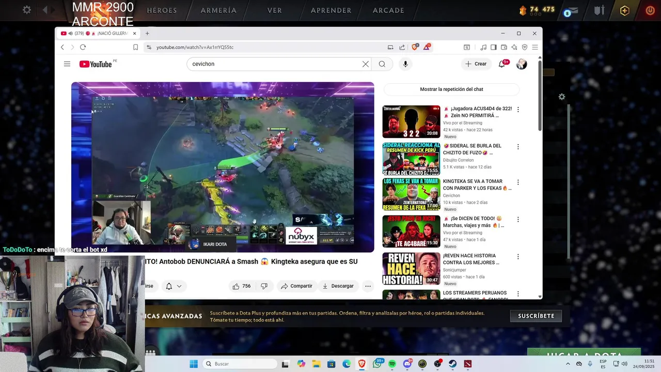This screenshot has width=661, height=372.
Task: Click the red power quit icon in Dota
Action: pyautogui.click(x=650, y=10)
